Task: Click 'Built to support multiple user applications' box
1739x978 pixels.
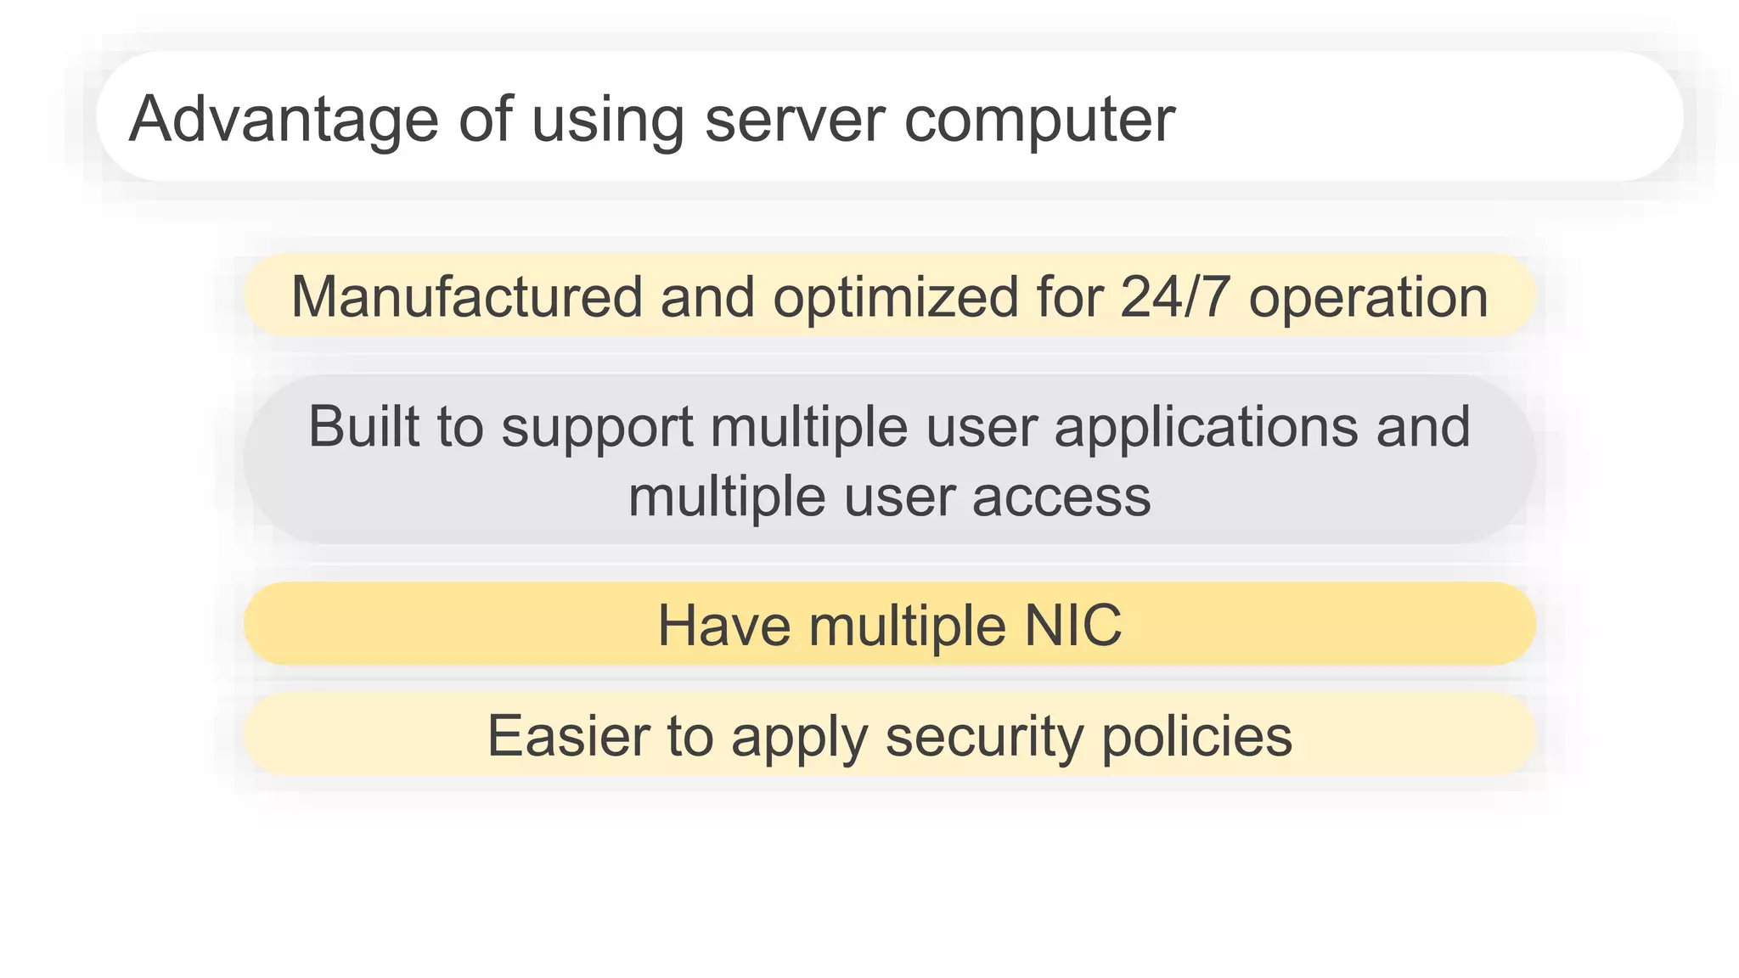Action: click(890, 459)
